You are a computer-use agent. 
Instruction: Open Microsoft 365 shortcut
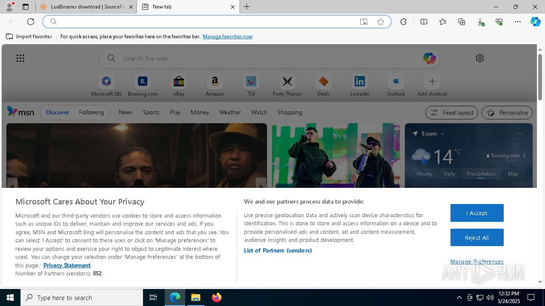(x=106, y=85)
